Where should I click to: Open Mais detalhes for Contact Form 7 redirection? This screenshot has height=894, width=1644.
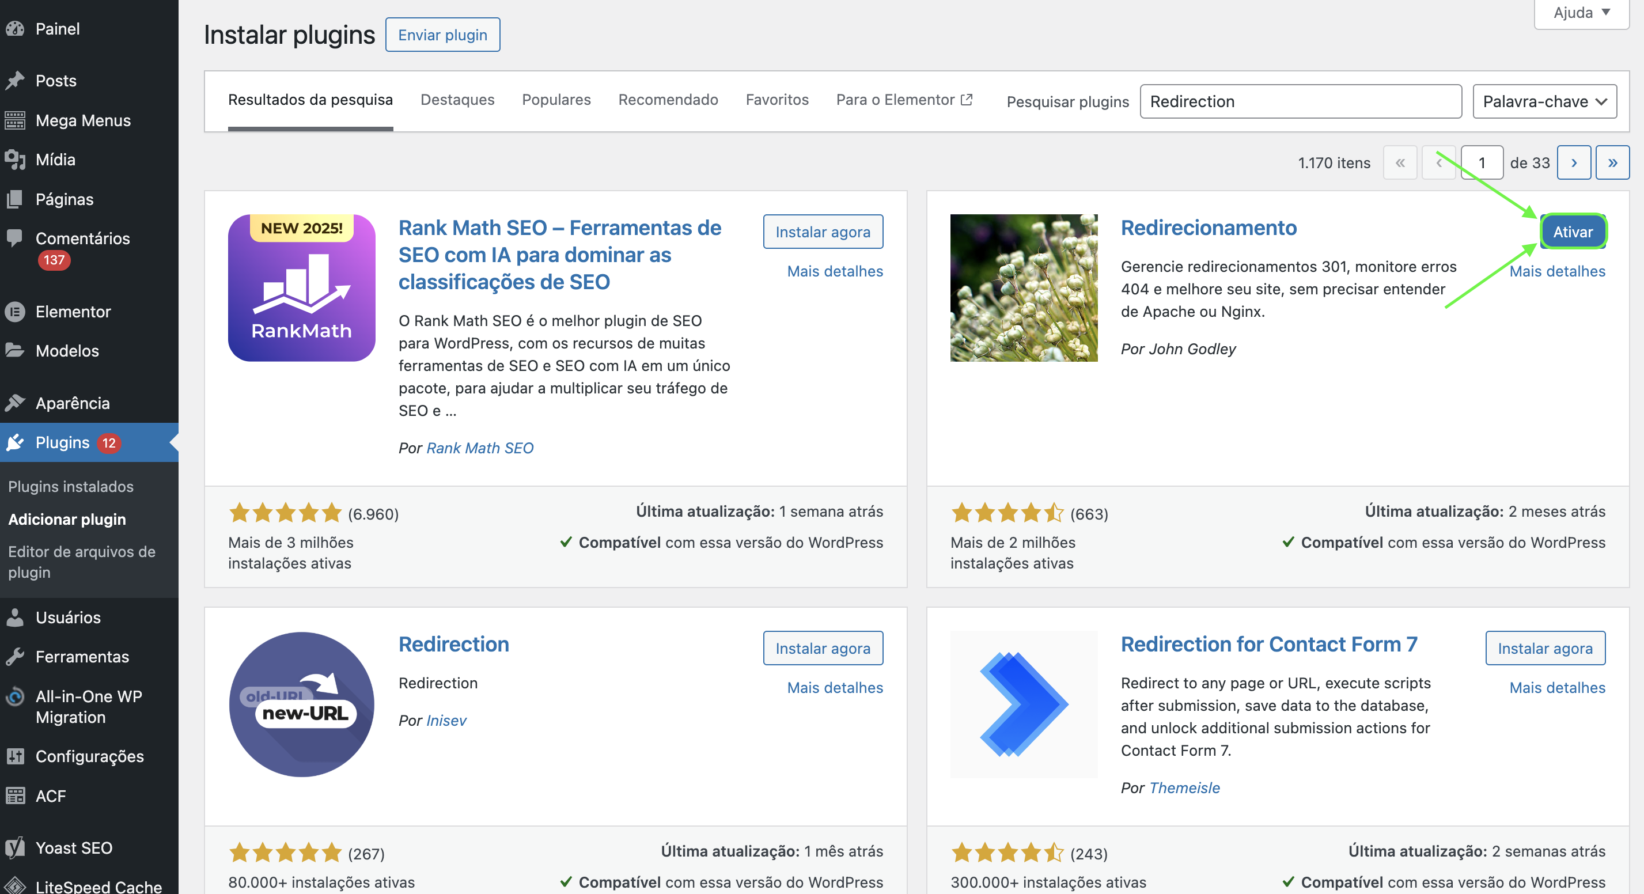(1557, 687)
